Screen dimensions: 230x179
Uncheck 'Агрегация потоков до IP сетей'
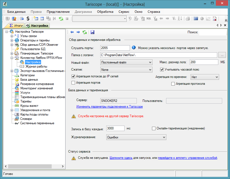coord(73,76)
